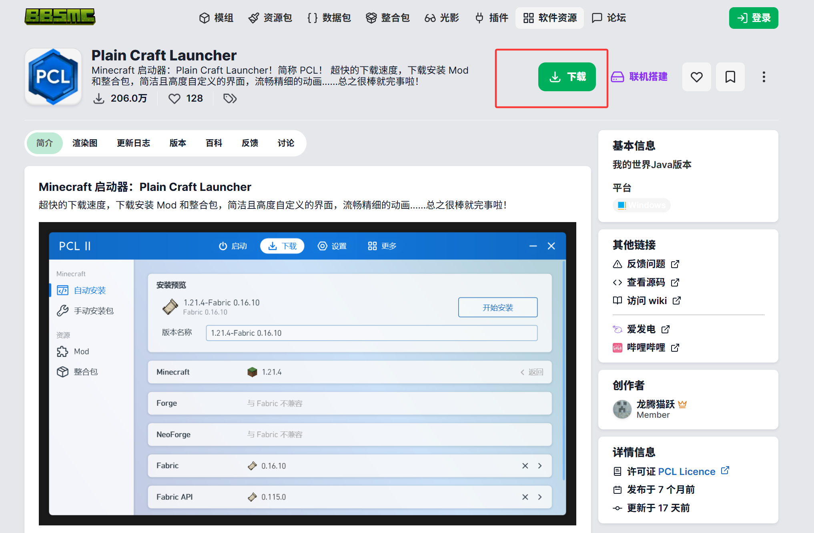Open the 整合包 modpacks category
Image resolution: width=814 pixels, height=533 pixels.
coord(388,18)
